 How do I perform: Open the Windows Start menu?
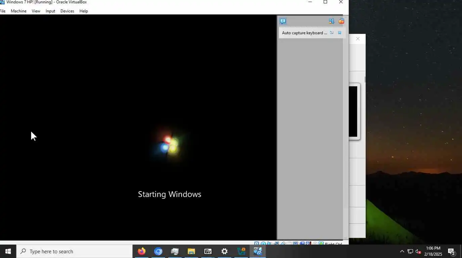point(8,251)
